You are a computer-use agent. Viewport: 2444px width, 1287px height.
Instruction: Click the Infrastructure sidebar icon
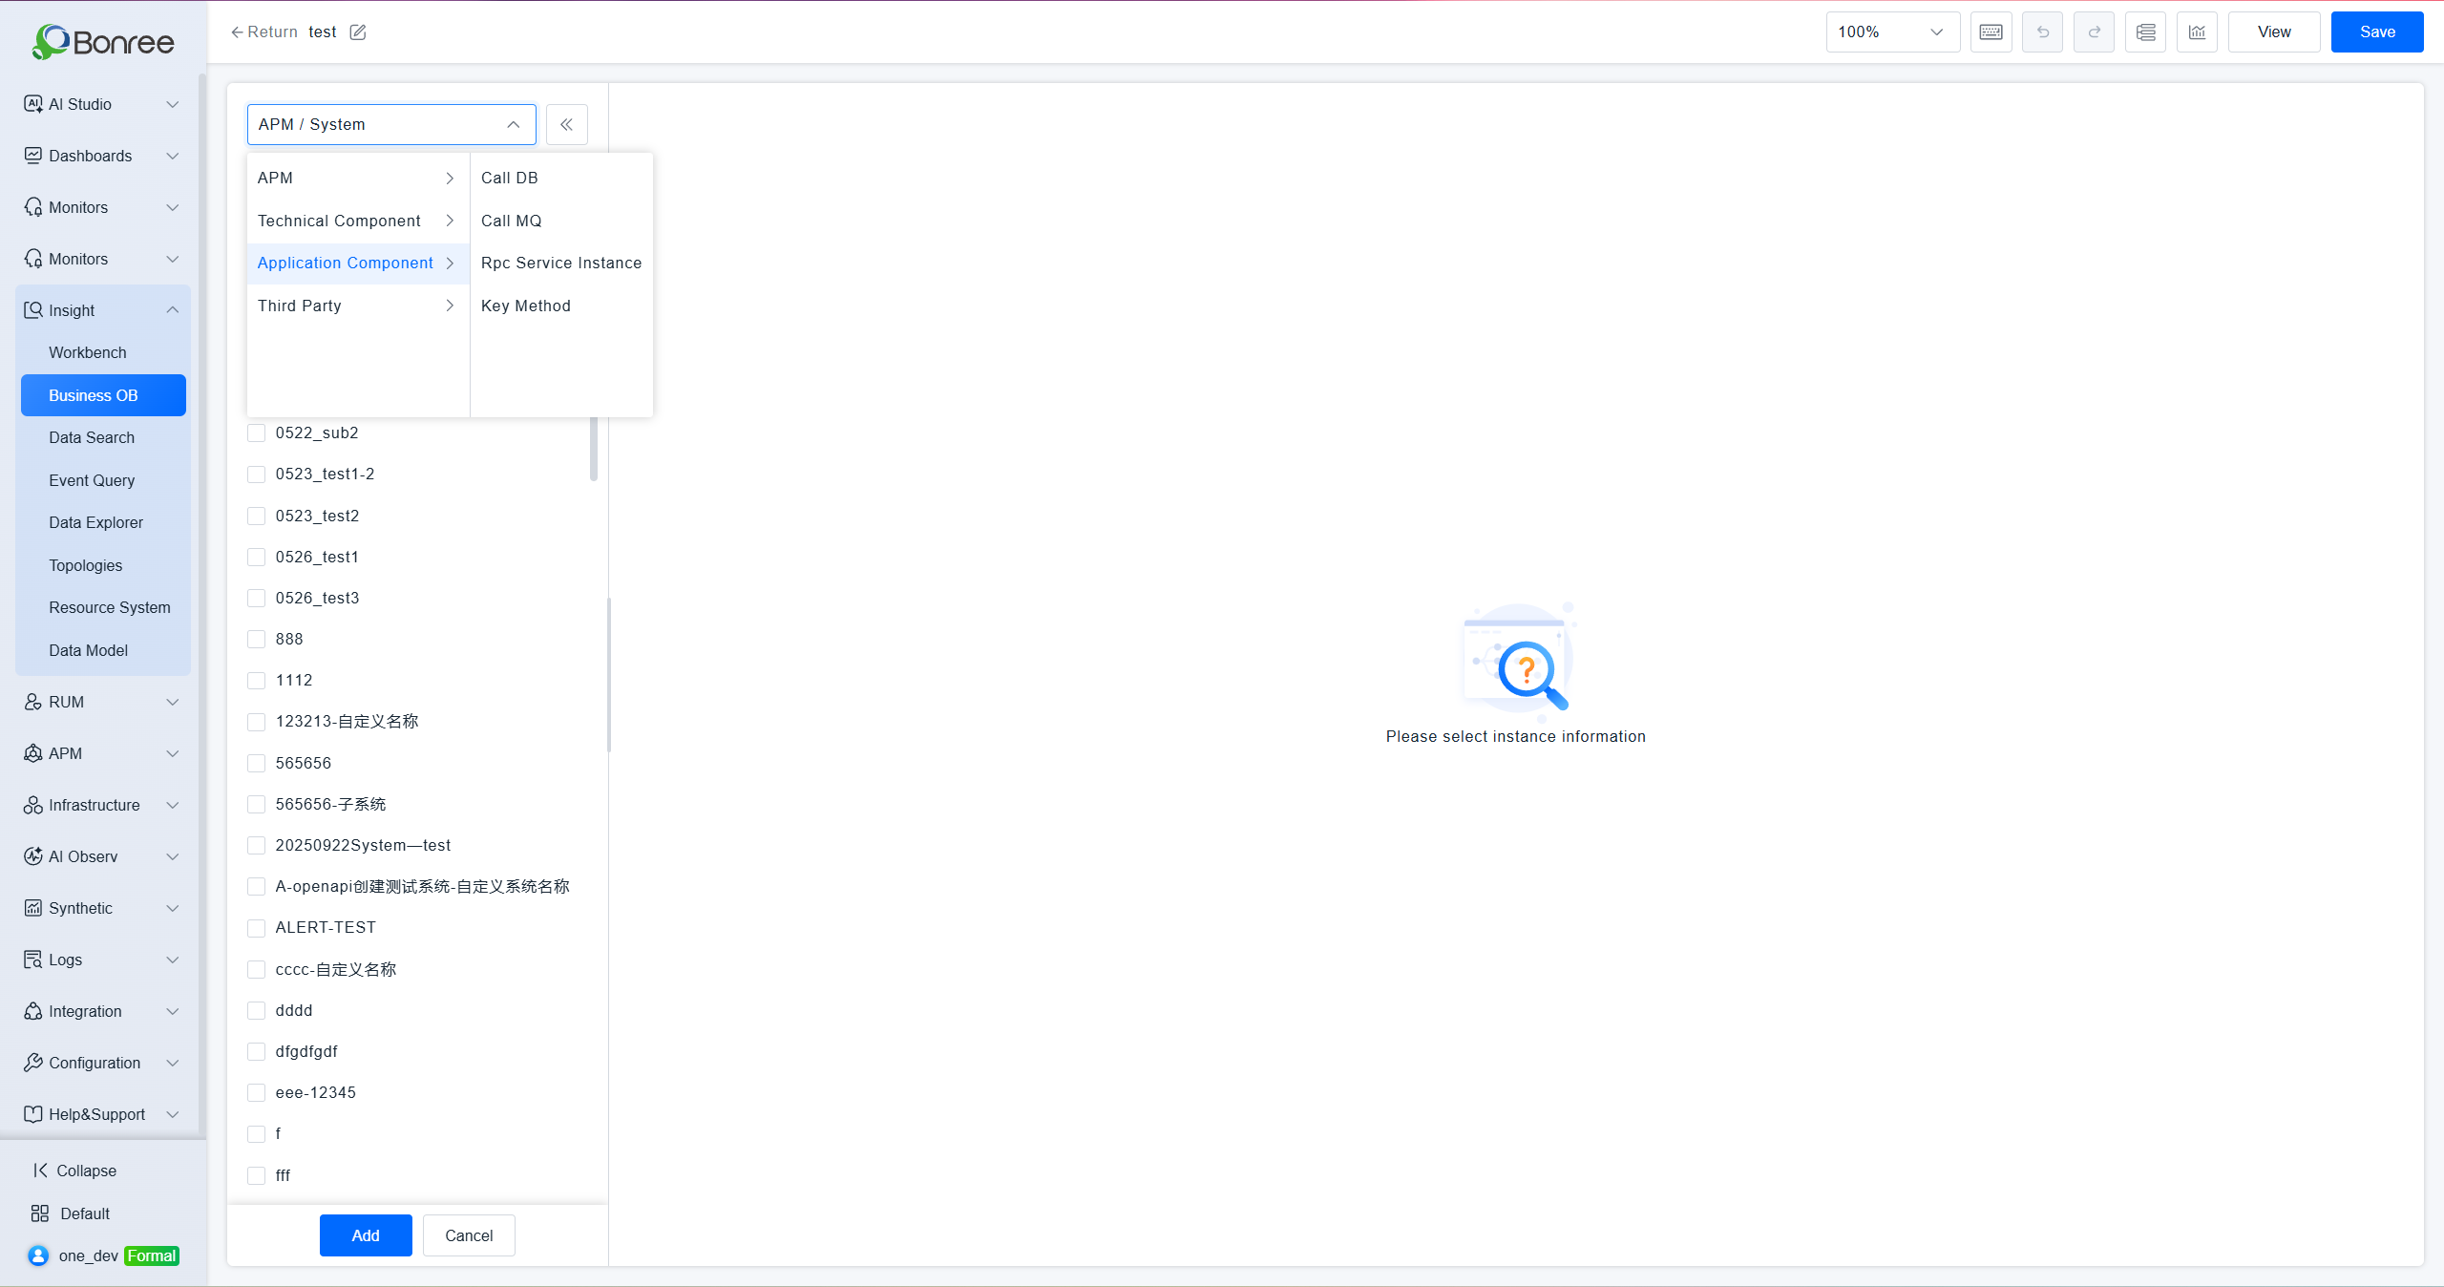pyautogui.click(x=33, y=805)
